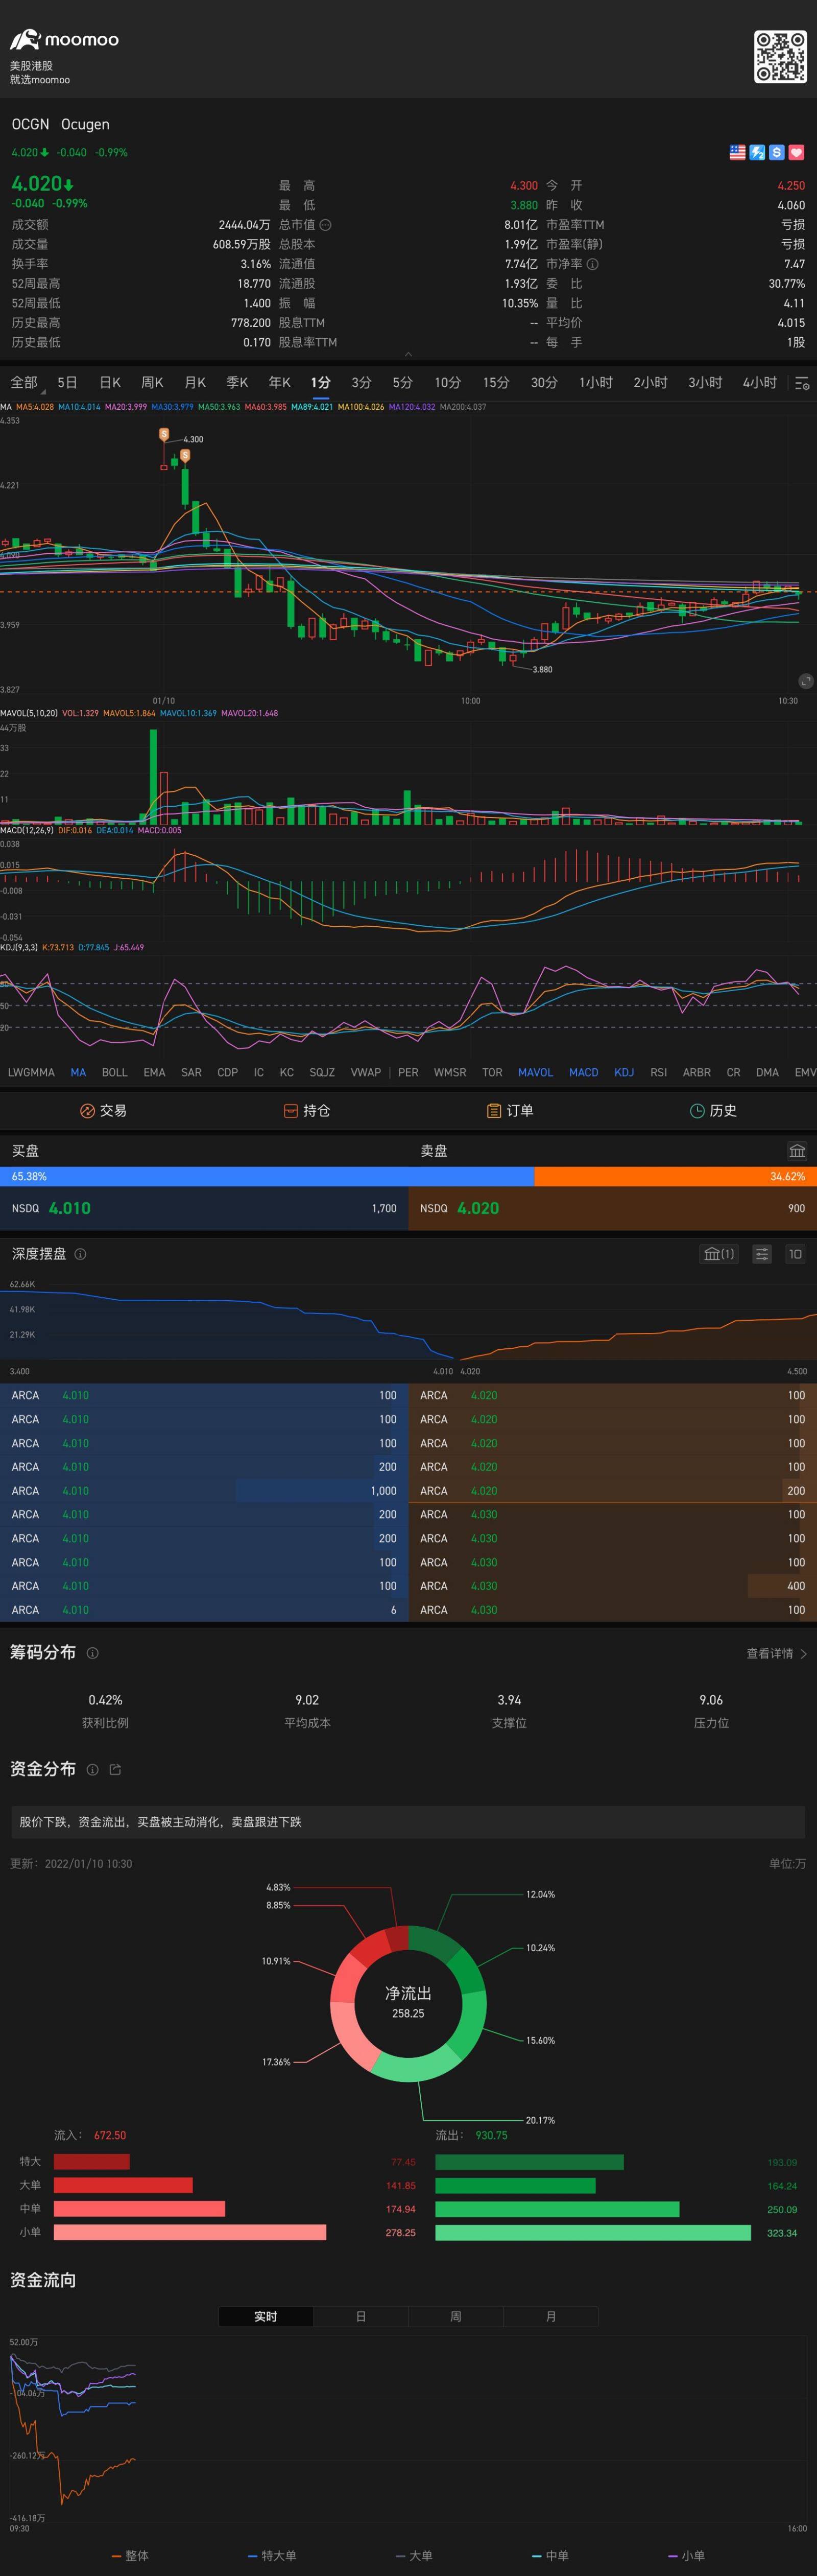Open depth book filter sliders icon
Screen dimensions: 817x2576
click(x=762, y=1254)
